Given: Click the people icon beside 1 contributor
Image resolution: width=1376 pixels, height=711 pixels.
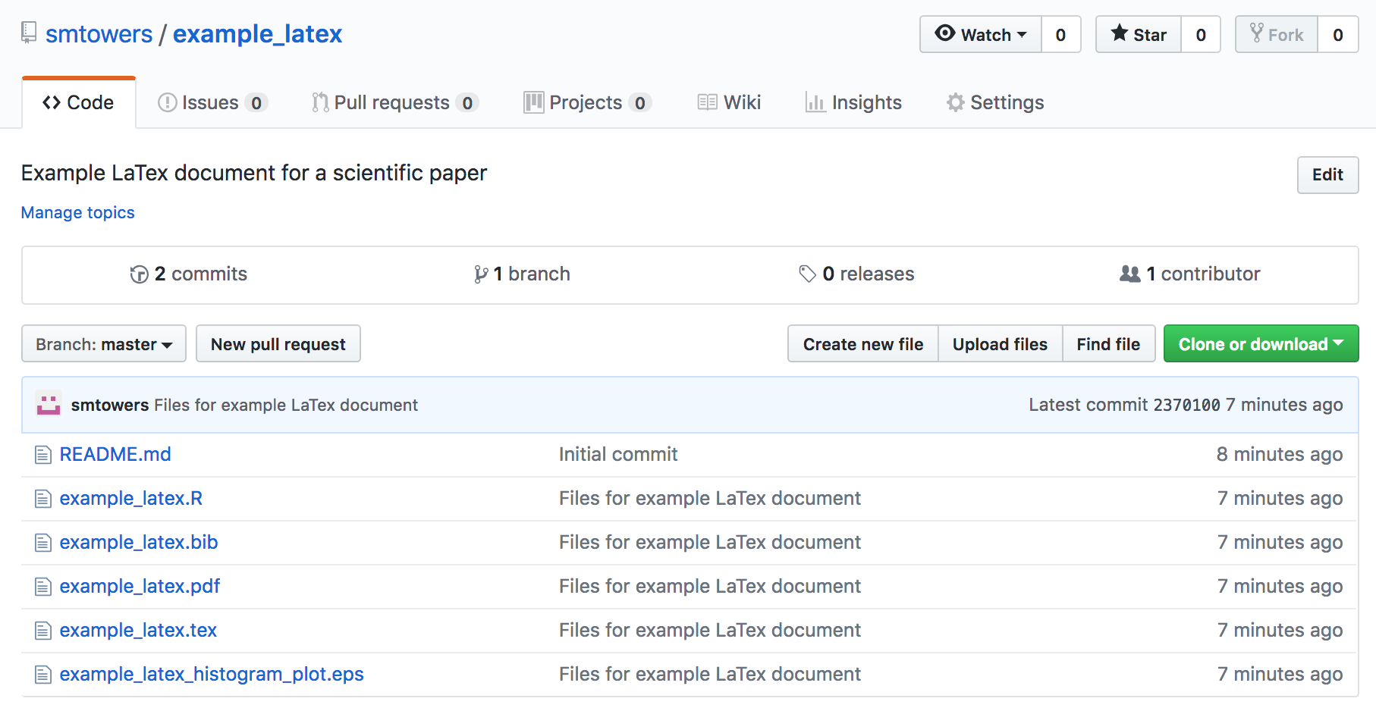Looking at the screenshot, I should click(1129, 274).
